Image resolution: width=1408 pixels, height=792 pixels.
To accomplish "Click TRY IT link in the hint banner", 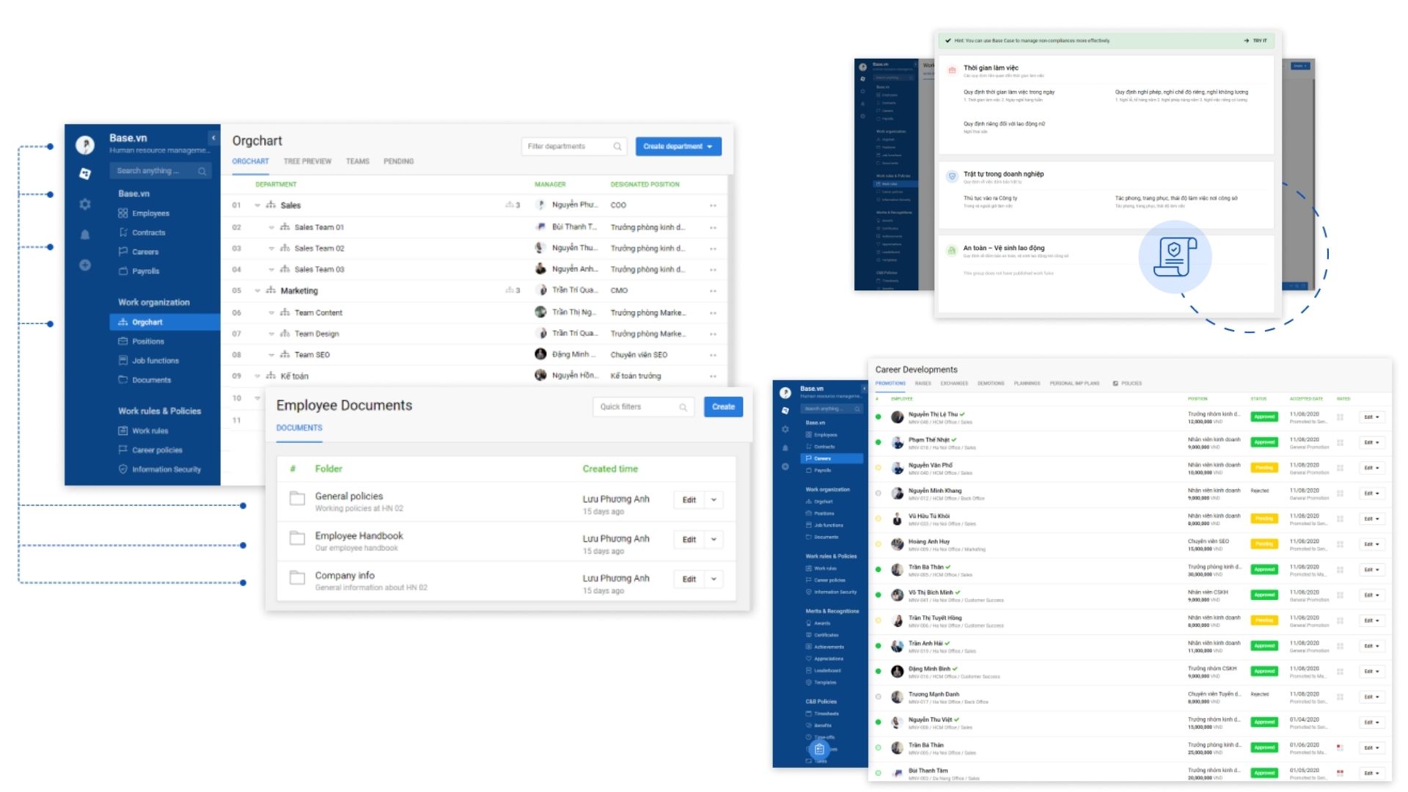I will point(1256,41).
